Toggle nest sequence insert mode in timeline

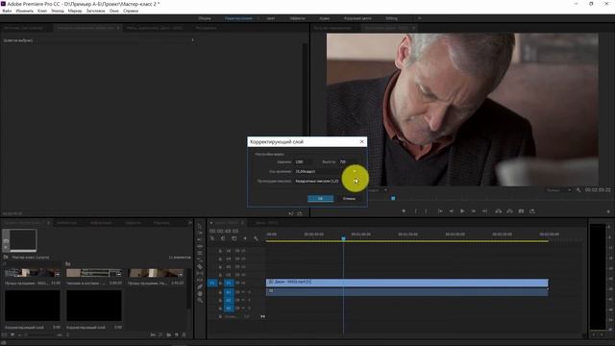coord(212,238)
